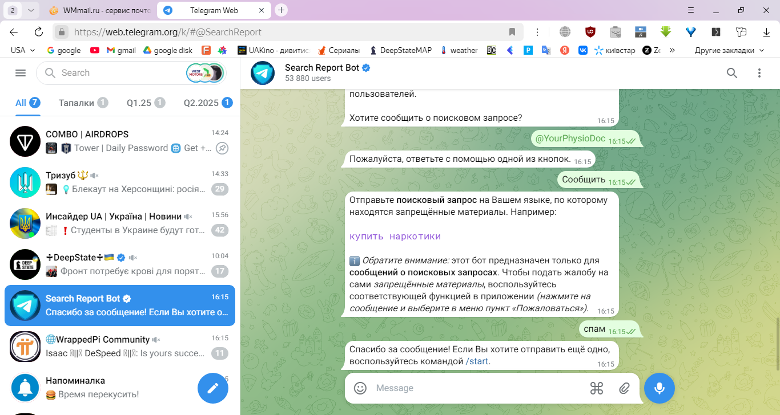Open YouTube bookmark icon
780x415 pixels.
[94, 50]
